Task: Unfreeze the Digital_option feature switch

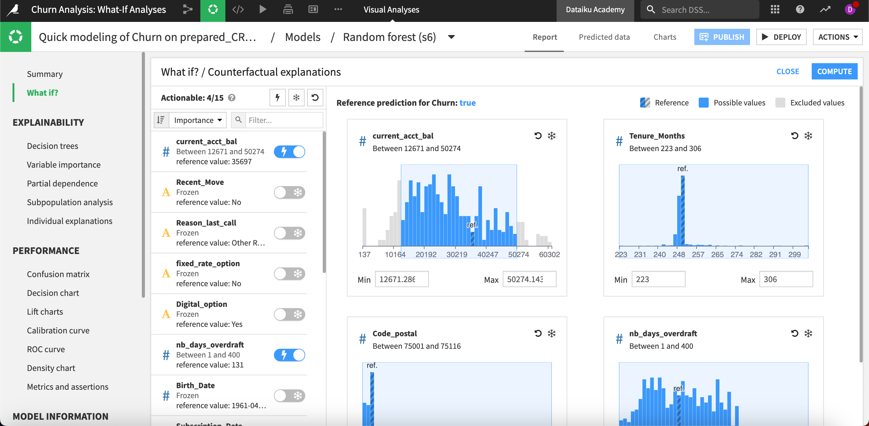Action: coord(290,314)
